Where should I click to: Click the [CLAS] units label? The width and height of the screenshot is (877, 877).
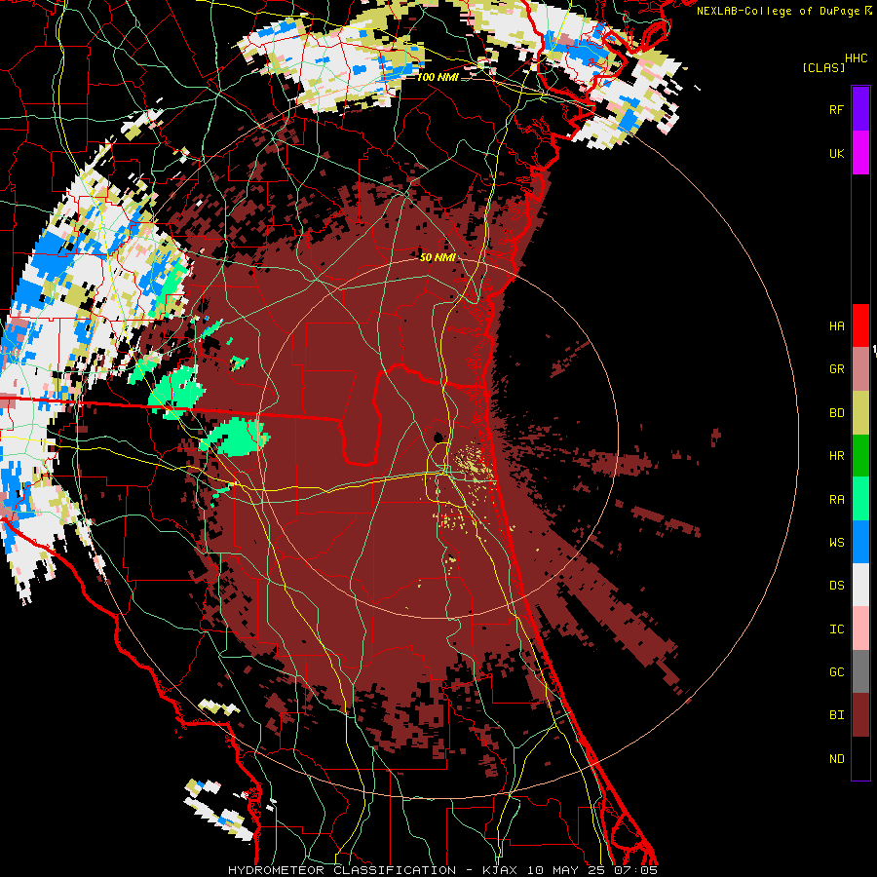823,67
